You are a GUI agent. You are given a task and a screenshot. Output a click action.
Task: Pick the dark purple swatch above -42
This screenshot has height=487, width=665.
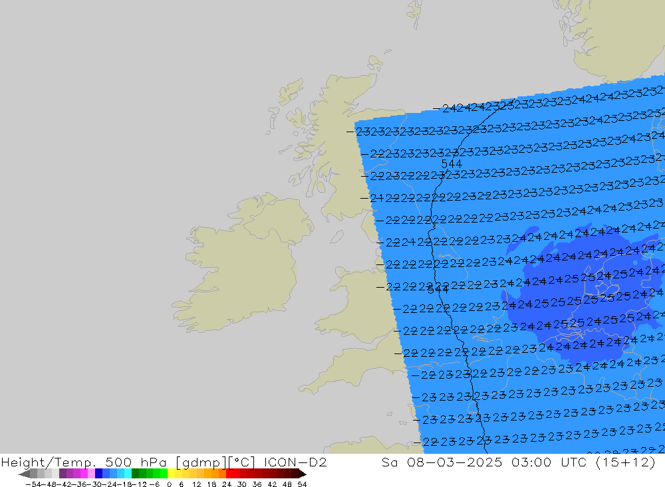(x=63, y=474)
